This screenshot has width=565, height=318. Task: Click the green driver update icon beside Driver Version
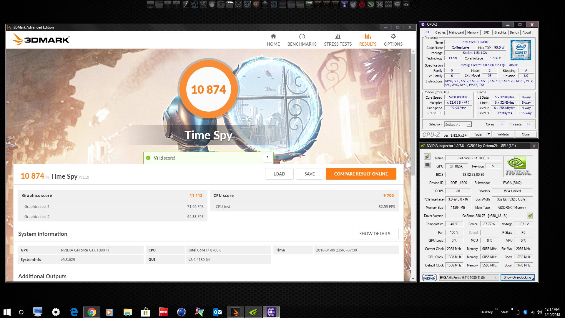(x=530, y=216)
